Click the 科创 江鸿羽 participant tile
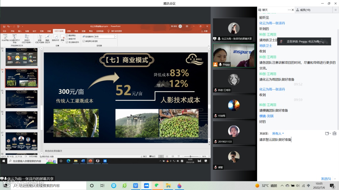 coord(234,81)
